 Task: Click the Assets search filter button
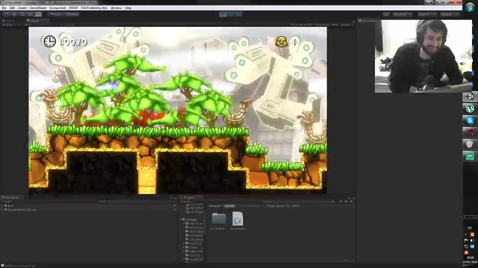pyautogui.click(x=229, y=206)
